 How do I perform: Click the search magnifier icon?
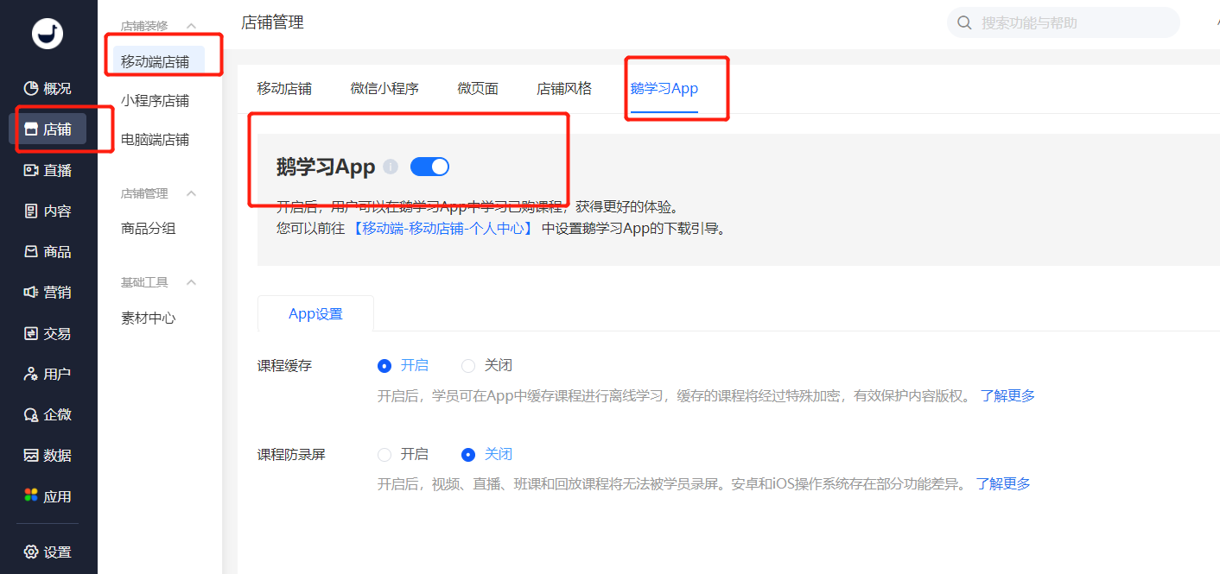[964, 23]
